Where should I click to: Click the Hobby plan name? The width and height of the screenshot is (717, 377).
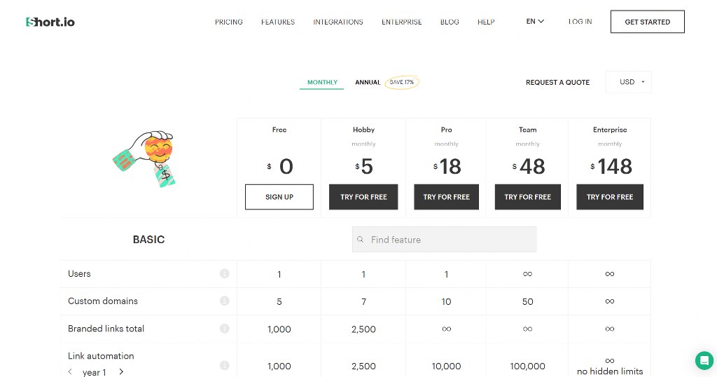click(x=363, y=130)
